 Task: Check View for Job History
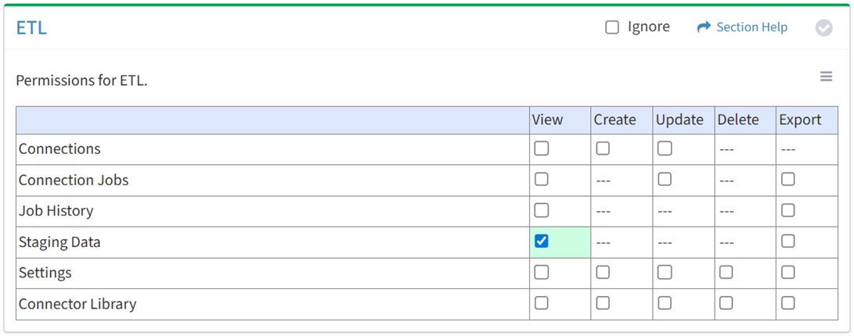(542, 210)
